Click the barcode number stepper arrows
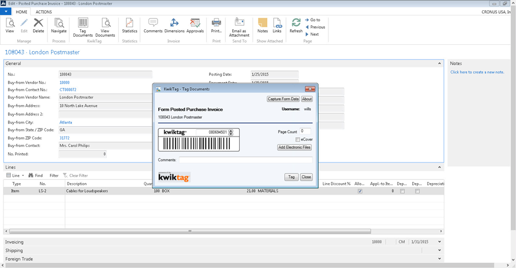The width and height of the screenshot is (516, 268). point(230,132)
